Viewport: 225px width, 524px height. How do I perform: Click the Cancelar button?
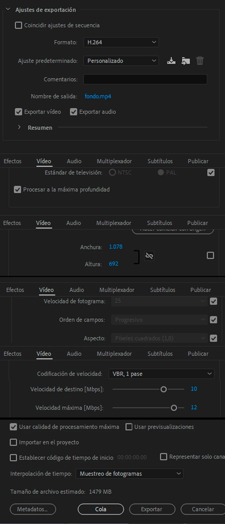(x=203, y=509)
